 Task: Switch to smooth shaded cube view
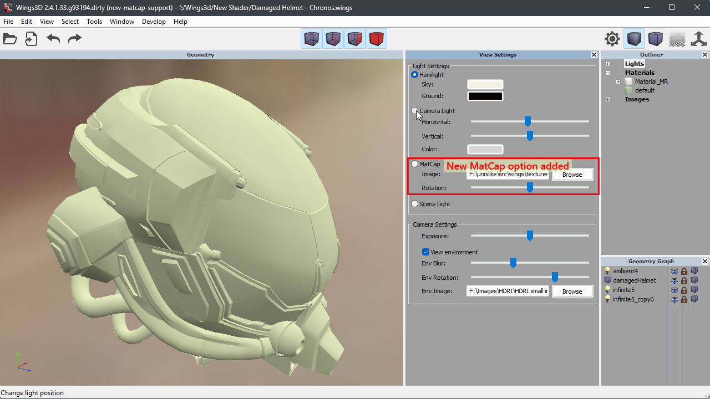(635, 39)
